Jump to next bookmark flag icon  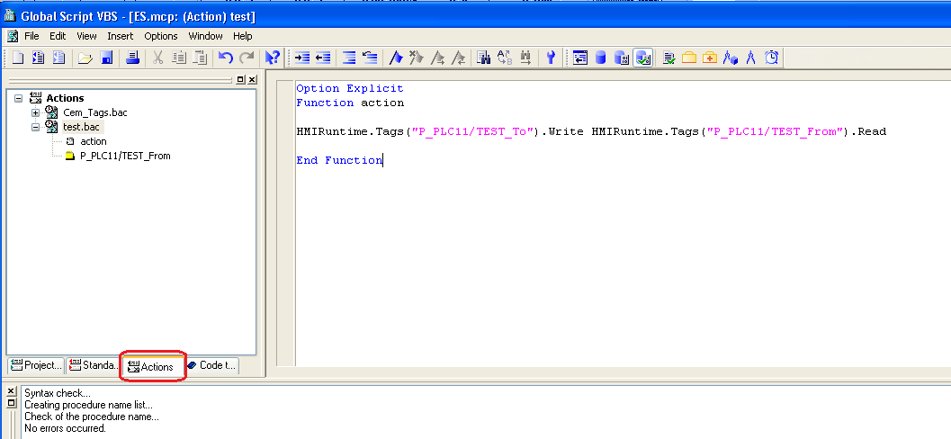(437, 58)
